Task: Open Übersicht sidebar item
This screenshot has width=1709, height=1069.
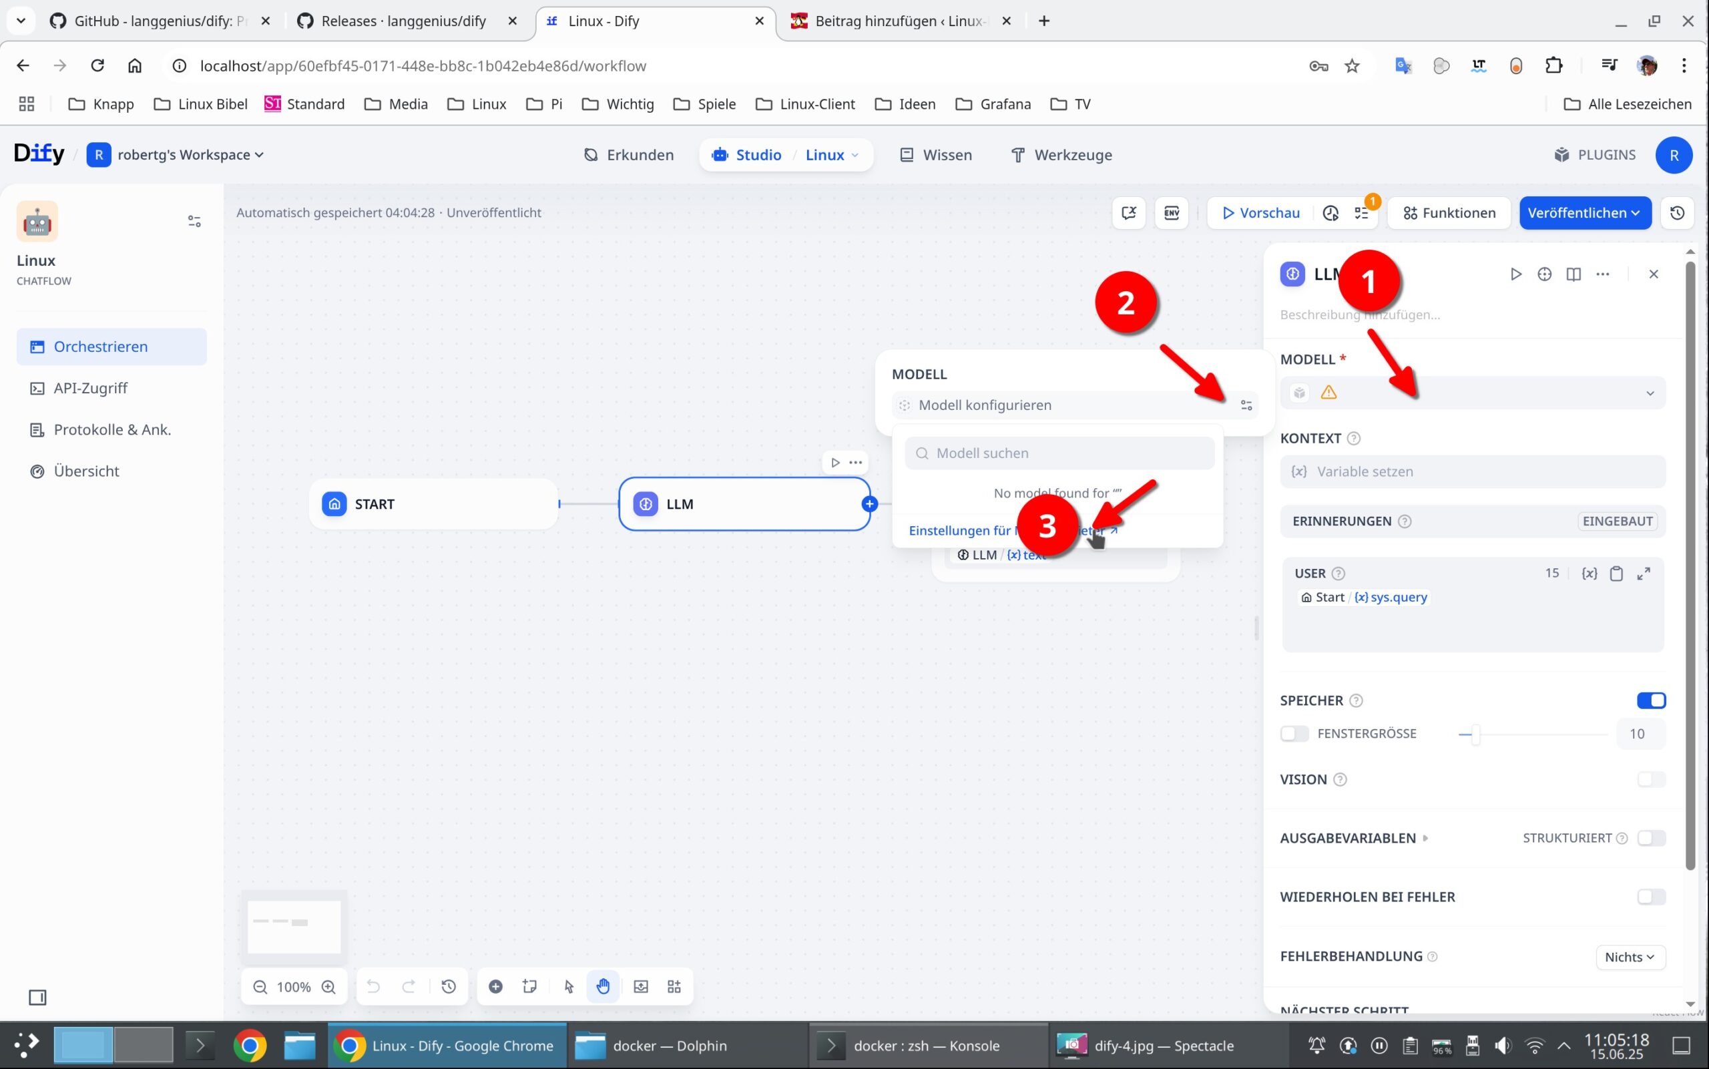Action: click(x=111, y=471)
